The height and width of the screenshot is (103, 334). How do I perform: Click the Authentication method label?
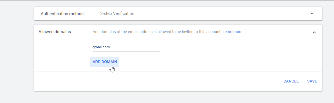62,14
